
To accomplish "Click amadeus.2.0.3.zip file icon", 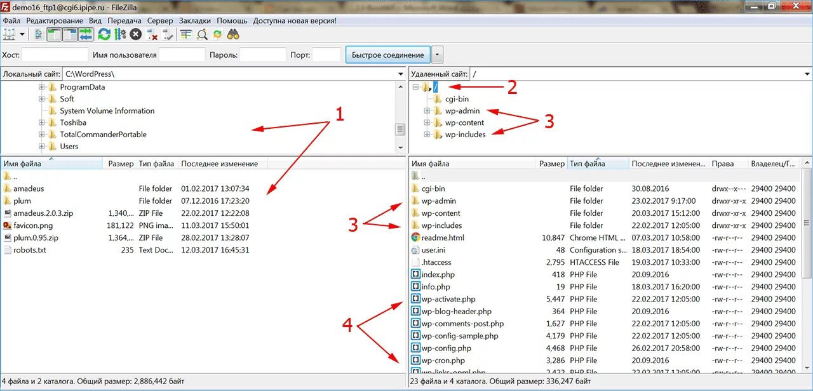I will [x=7, y=213].
